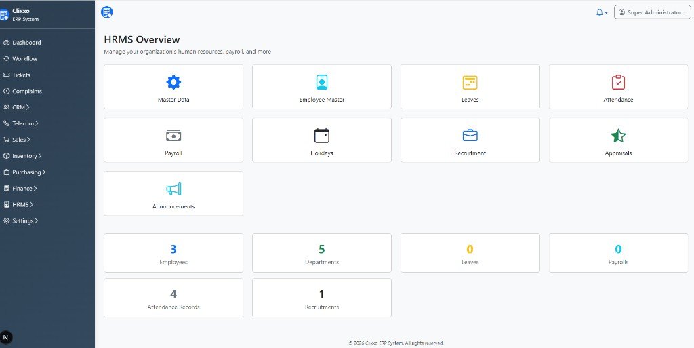
Task: Click the Payroll cash icon
Action: (173, 136)
